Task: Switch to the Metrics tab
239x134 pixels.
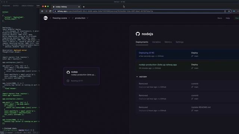Action: [x=168, y=42]
